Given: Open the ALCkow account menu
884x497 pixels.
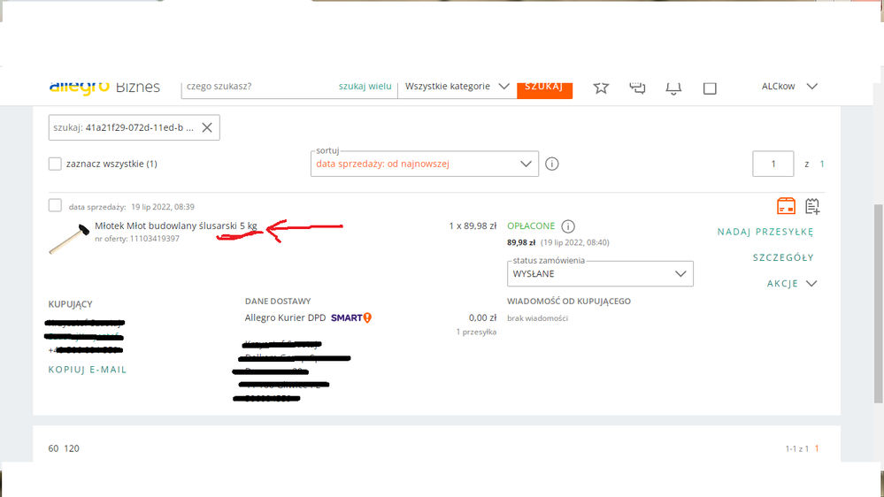Looking at the screenshot, I should click(788, 87).
